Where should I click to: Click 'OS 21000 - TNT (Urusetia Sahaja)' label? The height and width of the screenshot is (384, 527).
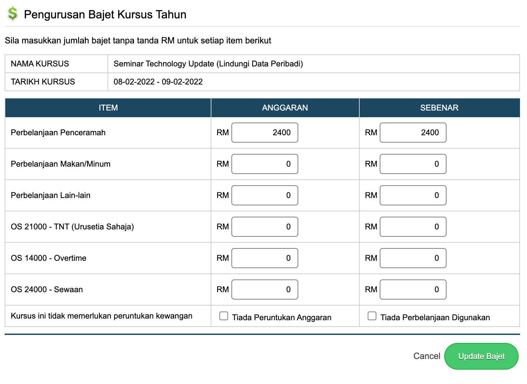tap(72, 227)
